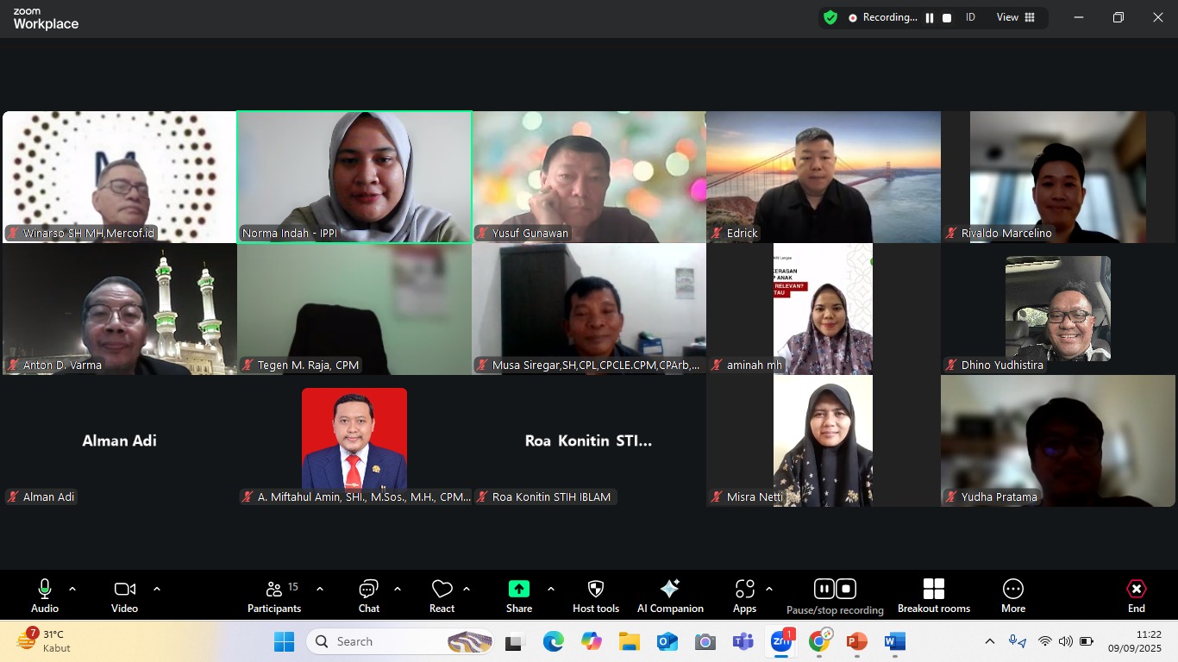1178x662 pixels.
Task: Click the React heart icon
Action: [x=442, y=596]
